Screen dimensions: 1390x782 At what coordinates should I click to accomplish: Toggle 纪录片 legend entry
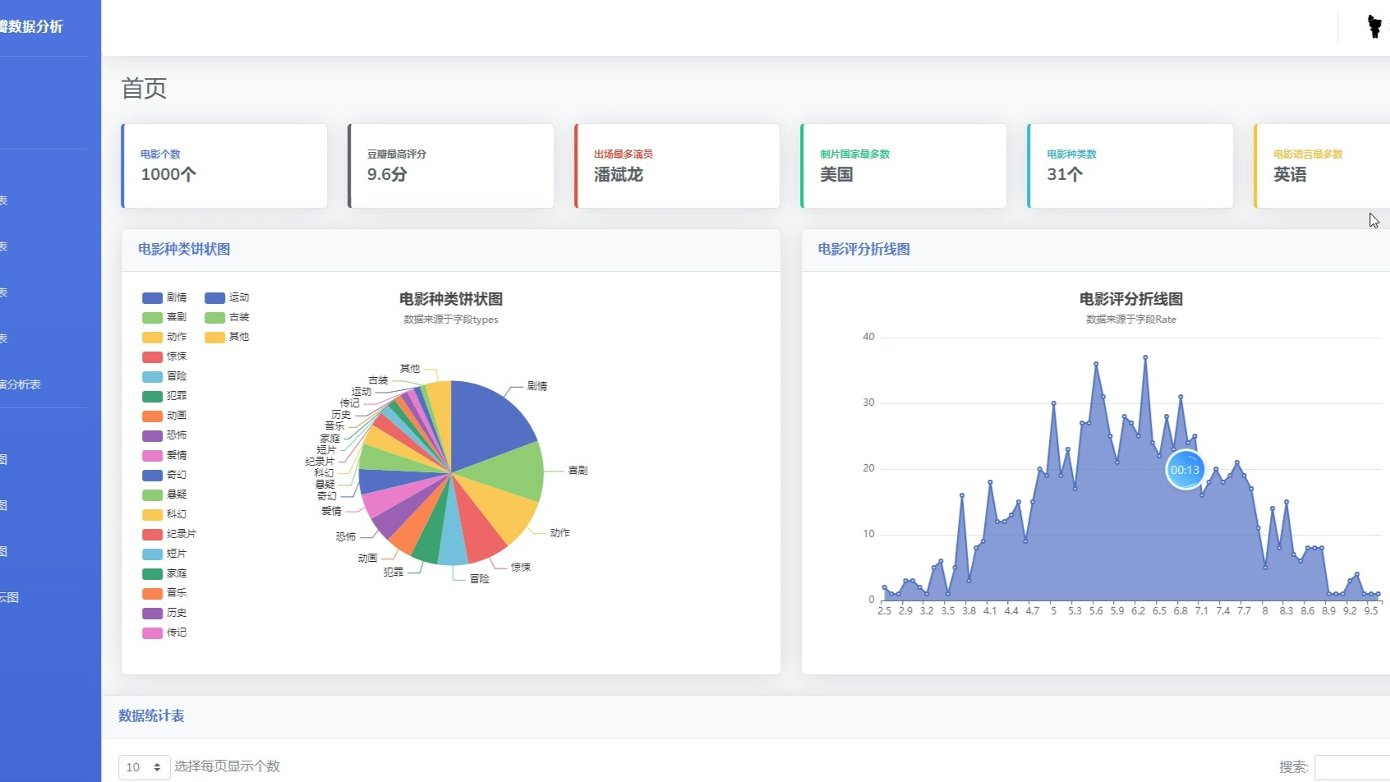point(169,534)
